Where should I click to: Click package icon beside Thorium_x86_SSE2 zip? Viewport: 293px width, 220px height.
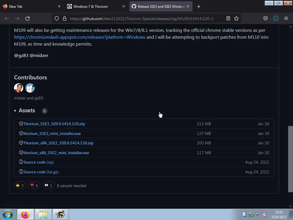pos(21,143)
